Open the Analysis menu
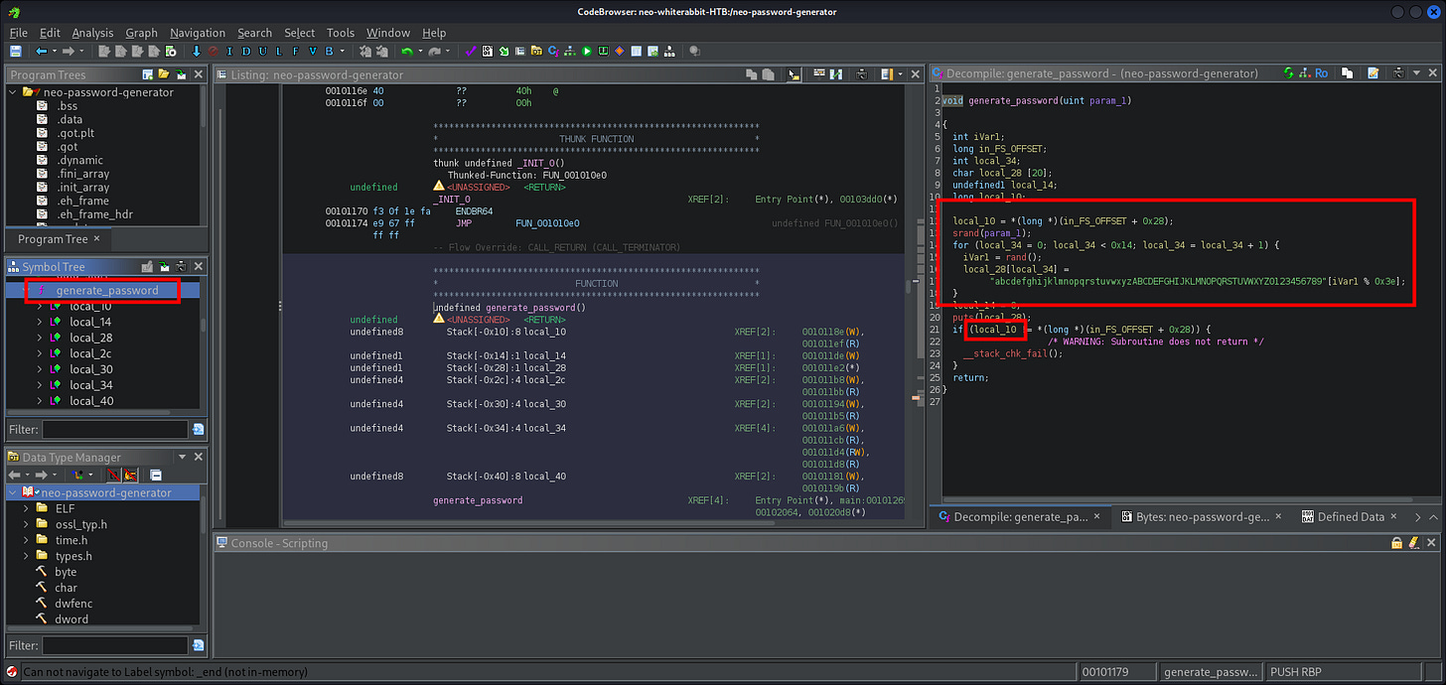Screen dimensions: 1446x685 click(92, 33)
